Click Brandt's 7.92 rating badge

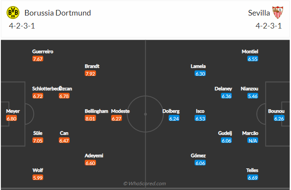coord(90,73)
